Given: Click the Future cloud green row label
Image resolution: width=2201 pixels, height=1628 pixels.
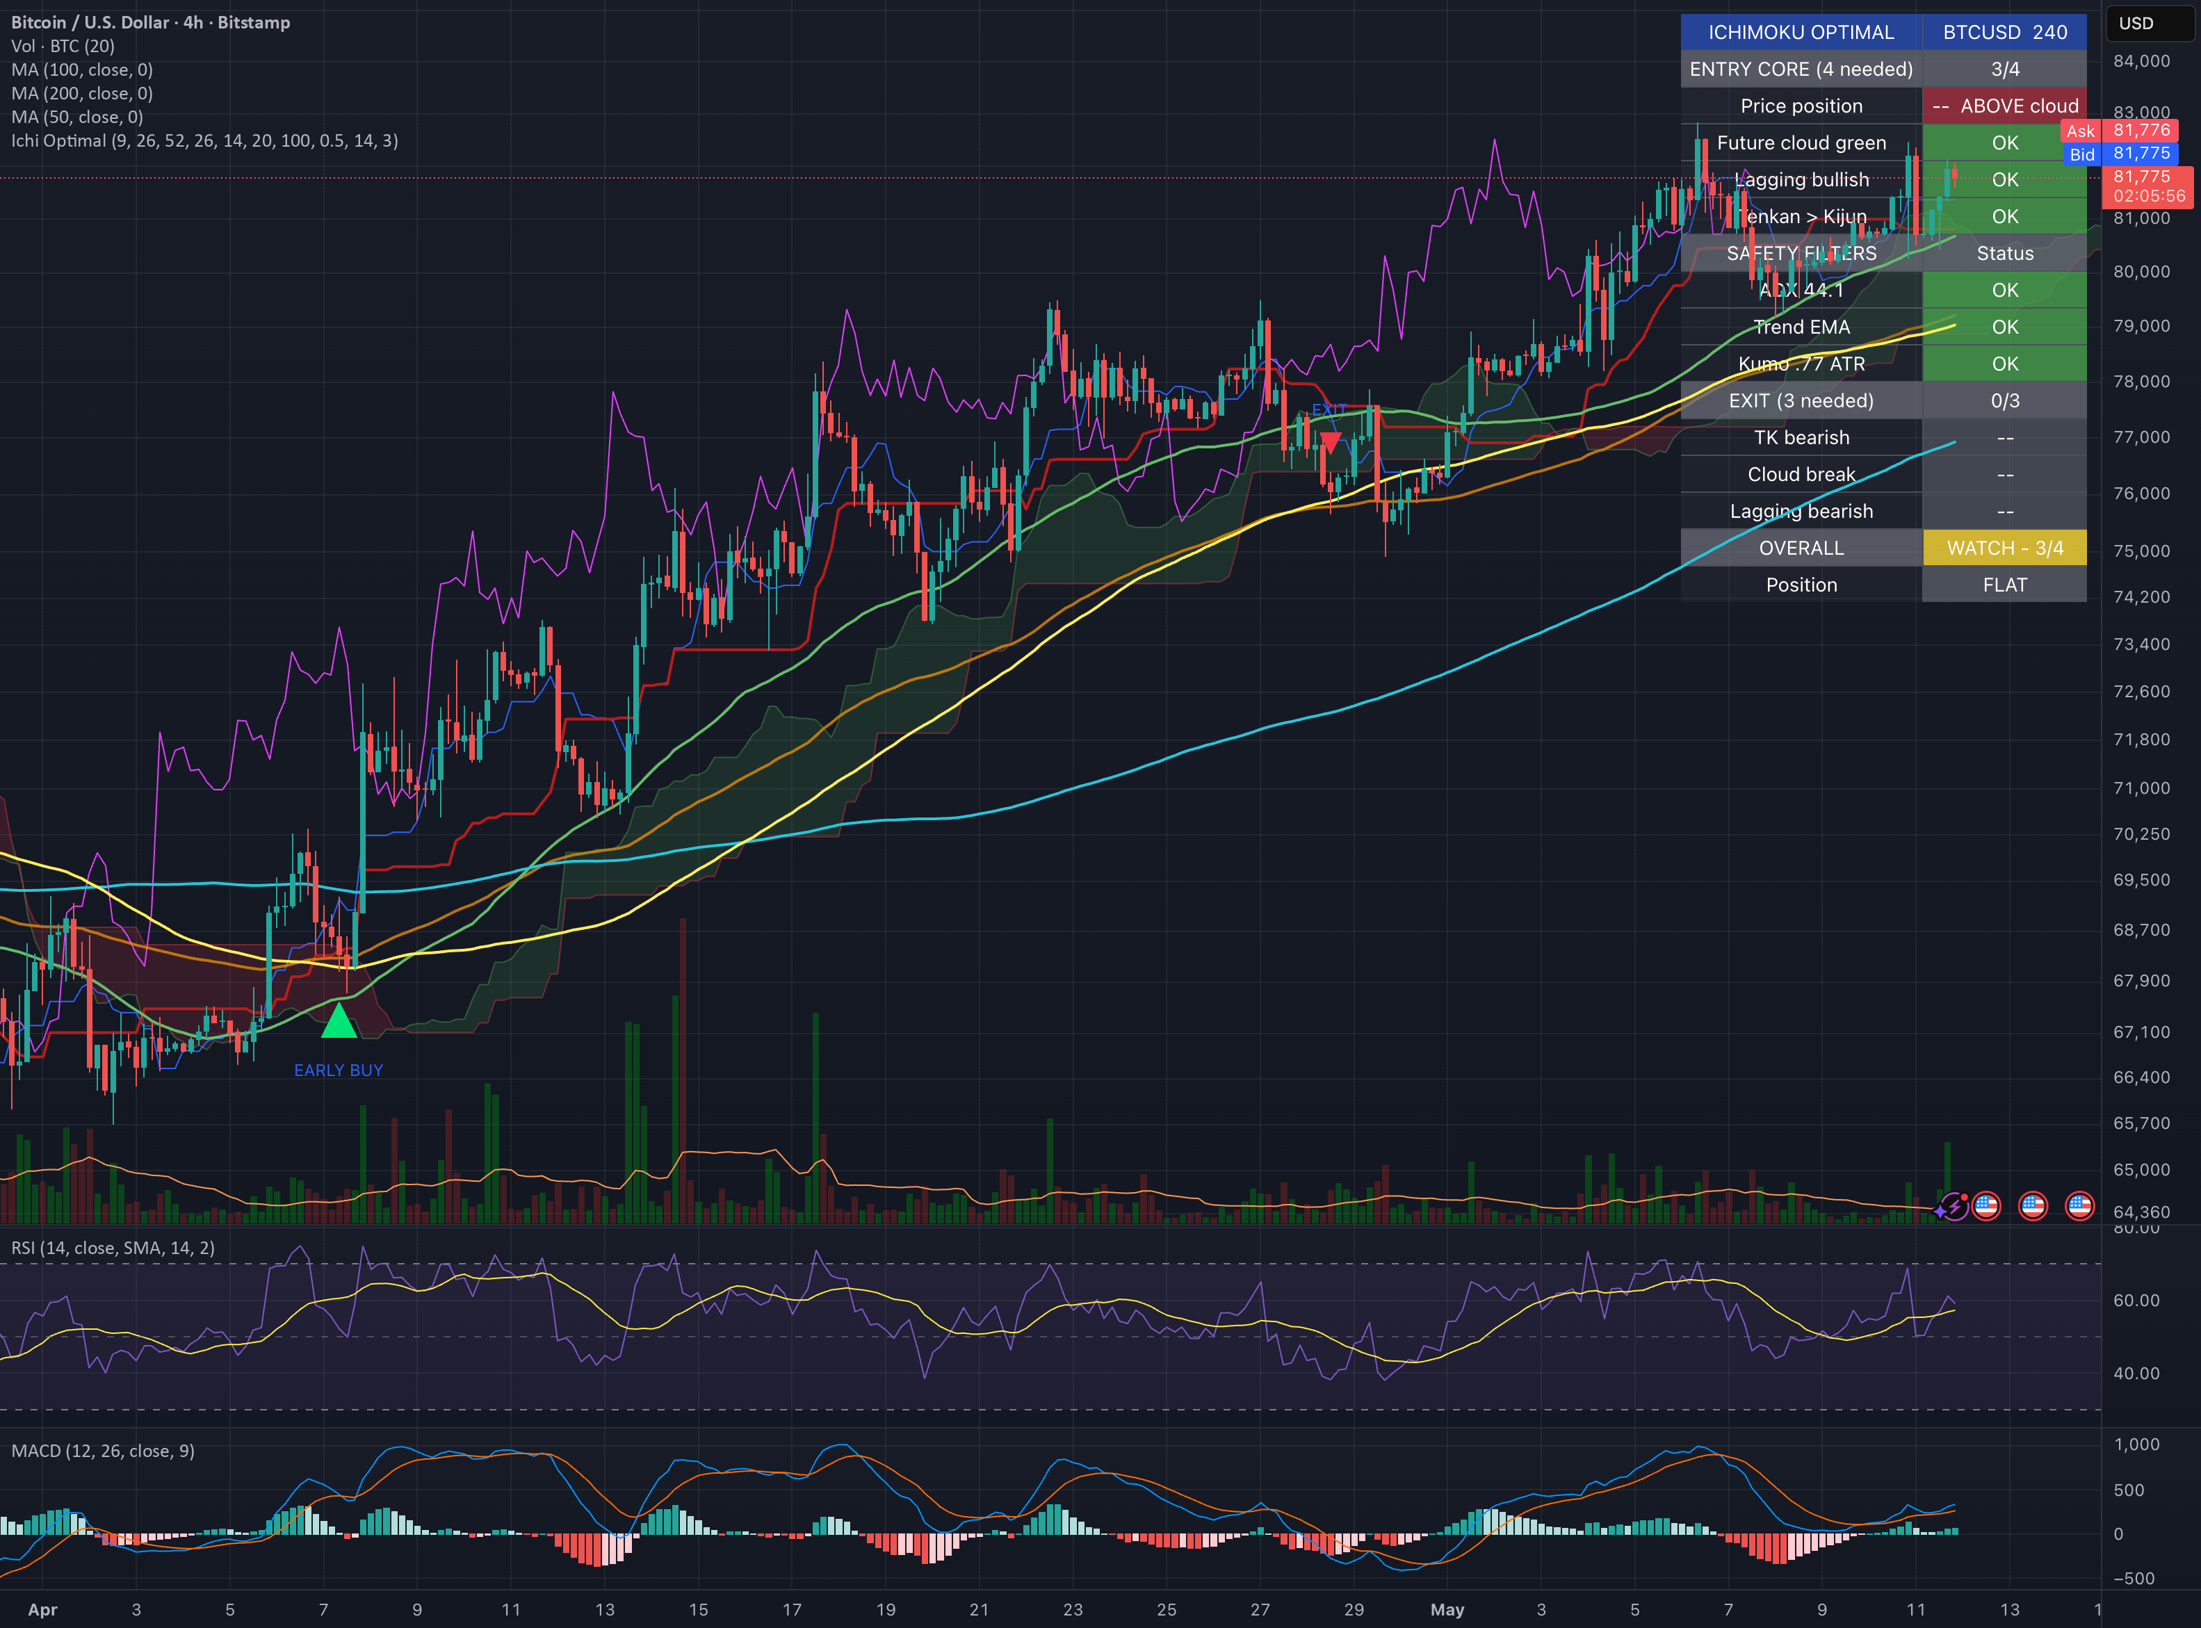Looking at the screenshot, I should tap(1801, 143).
